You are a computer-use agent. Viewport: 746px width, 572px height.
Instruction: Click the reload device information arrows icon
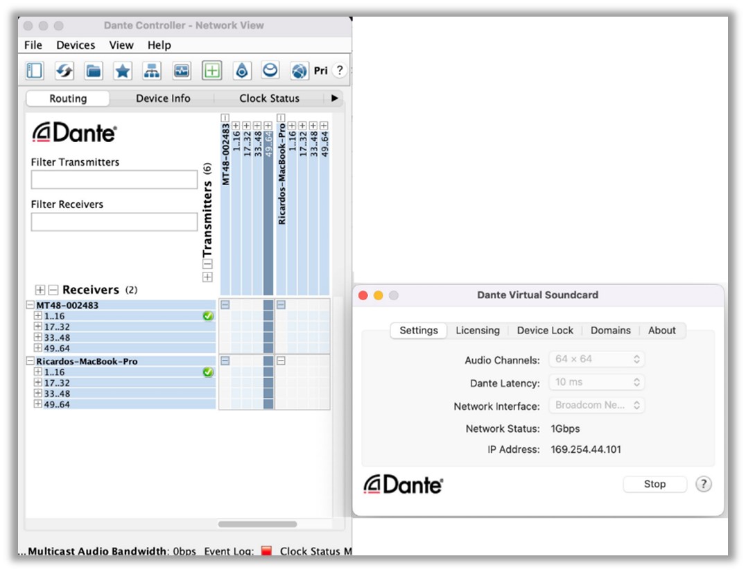click(x=64, y=71)
